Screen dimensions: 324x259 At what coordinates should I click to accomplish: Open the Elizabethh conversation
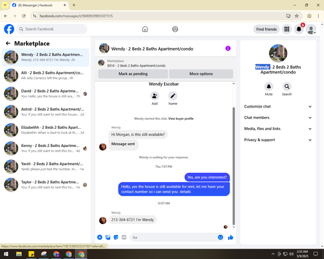pyautogui.click(x=45, y=130)
